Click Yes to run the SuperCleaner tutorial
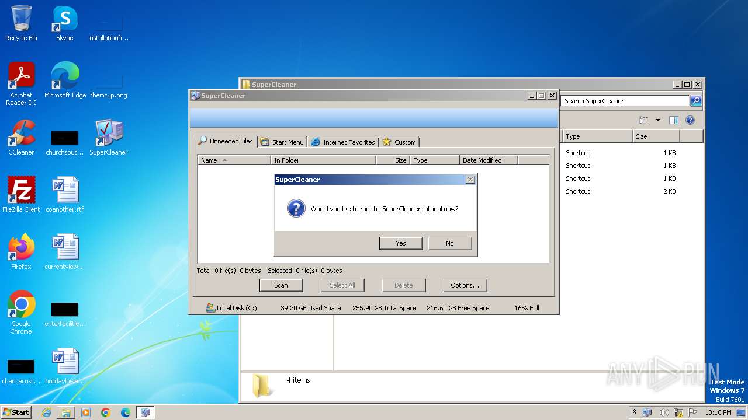The image size is (748, 420). (401, 243)
